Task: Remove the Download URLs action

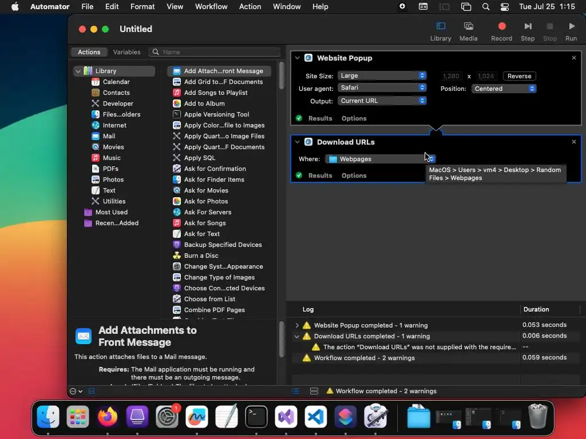Action: click(574, 142)
